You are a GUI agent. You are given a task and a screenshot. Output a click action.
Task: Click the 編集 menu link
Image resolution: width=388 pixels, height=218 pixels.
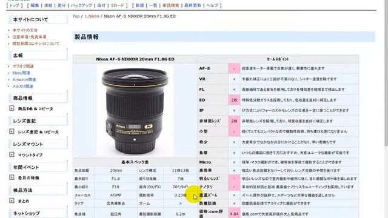click(x=35, y=5)
